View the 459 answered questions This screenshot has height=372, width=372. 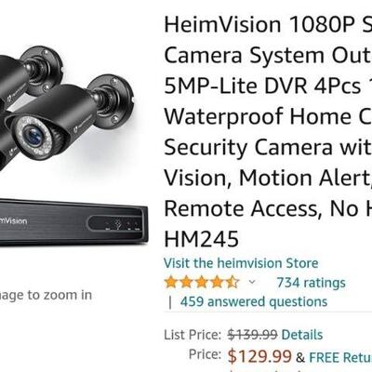[254, 301]
